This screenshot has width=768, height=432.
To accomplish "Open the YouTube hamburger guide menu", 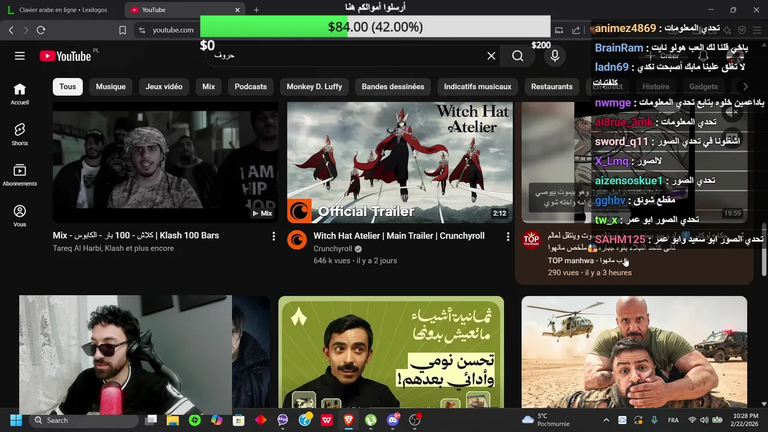I will 20,56.
